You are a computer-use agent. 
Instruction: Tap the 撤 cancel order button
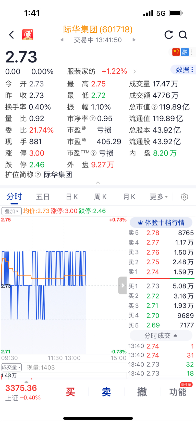[x=142, y=392]
